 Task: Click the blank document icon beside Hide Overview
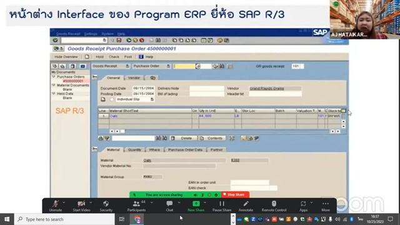[x=87, y=57]
